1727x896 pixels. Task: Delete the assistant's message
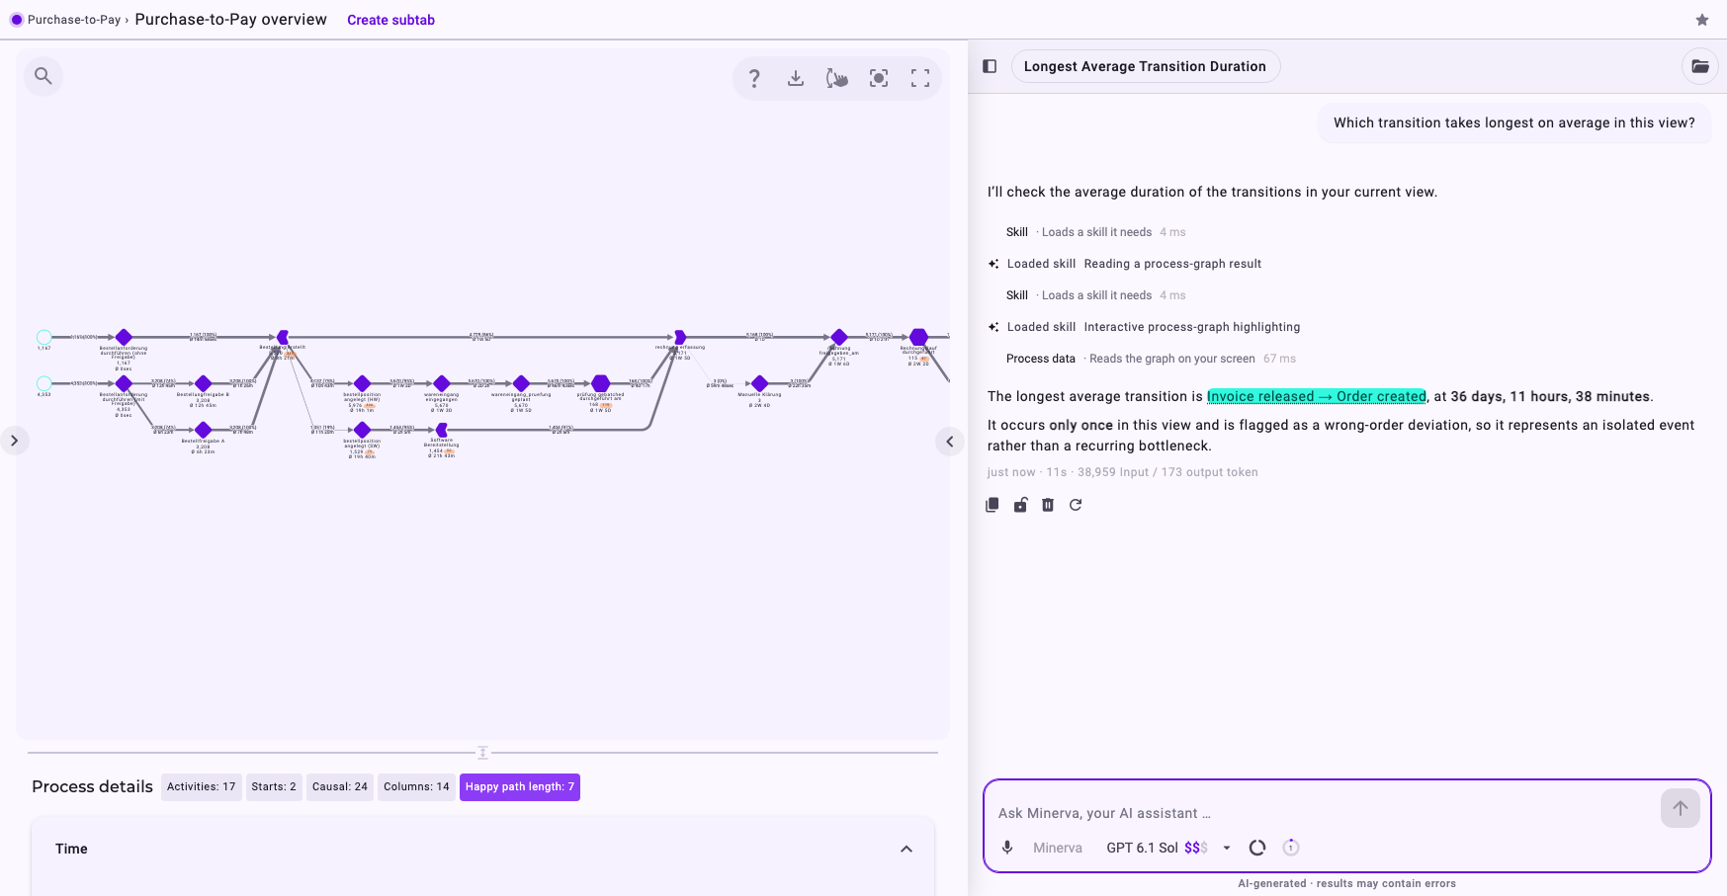click(1048, 505)
